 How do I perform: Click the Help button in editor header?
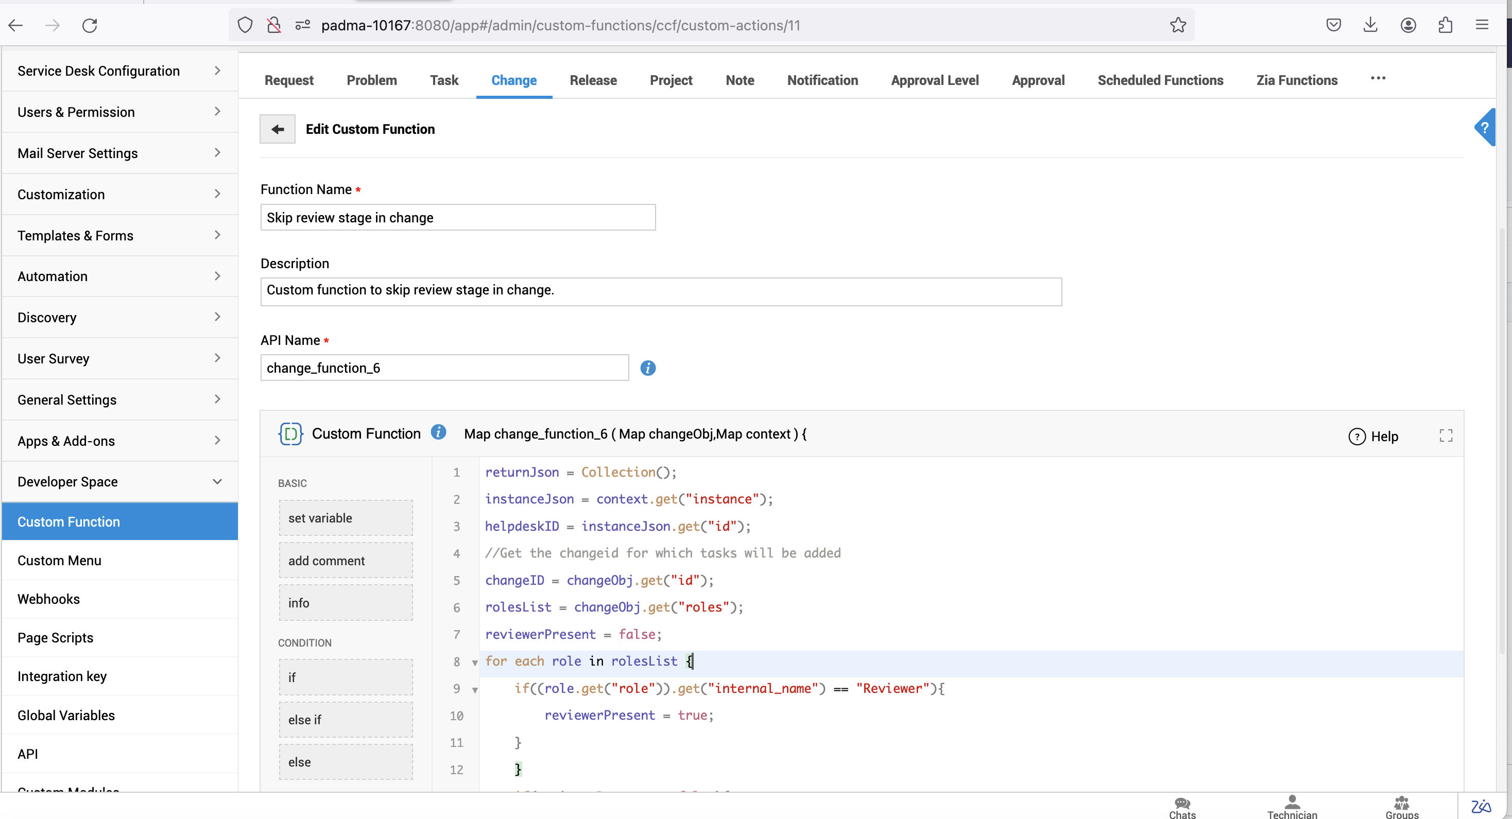1373,437
